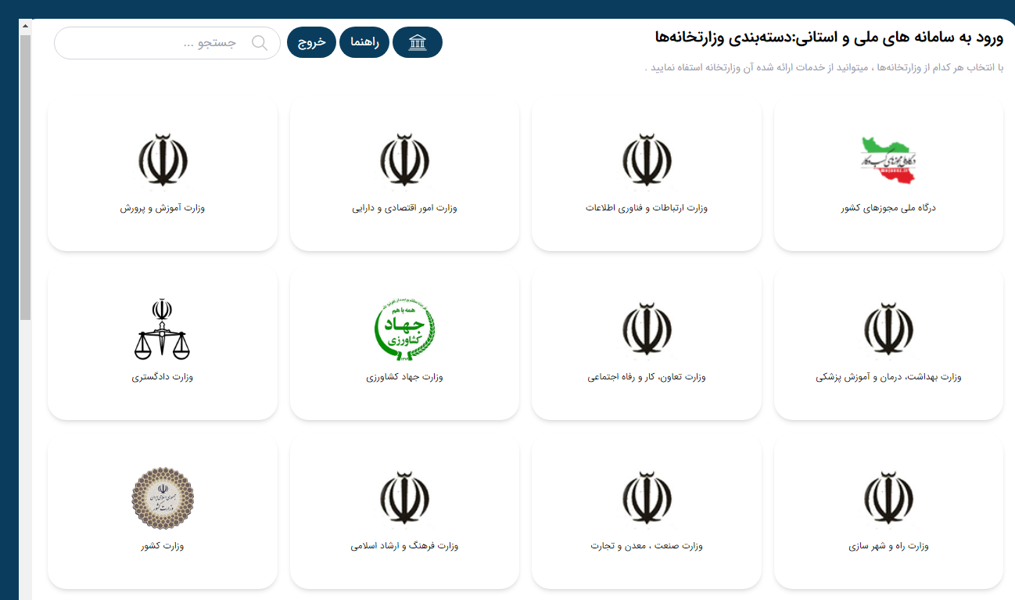The image size is (1015, 600).
Task: Click the درگاه ملی مجوزهای کشور map logo
Action: click(x=888, y=160)
